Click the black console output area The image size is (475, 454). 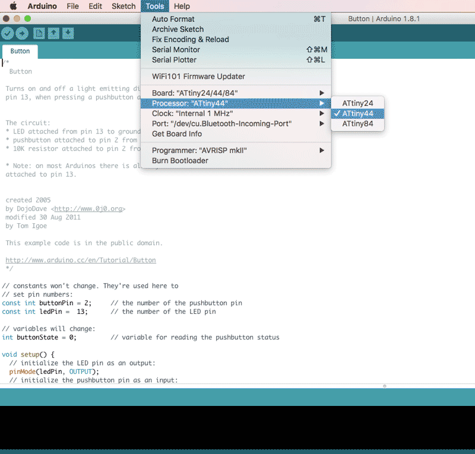click(237, 427)
